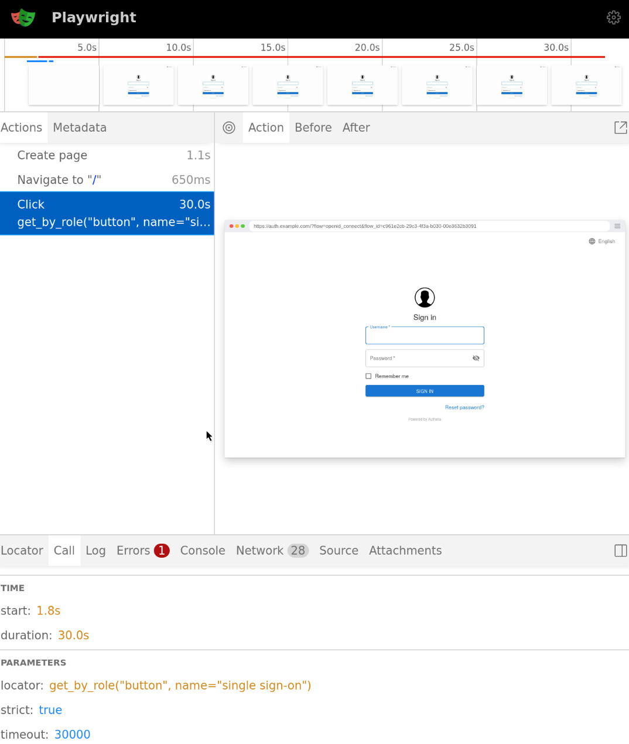Toggle the sidebar layout icon

point(620,551)
